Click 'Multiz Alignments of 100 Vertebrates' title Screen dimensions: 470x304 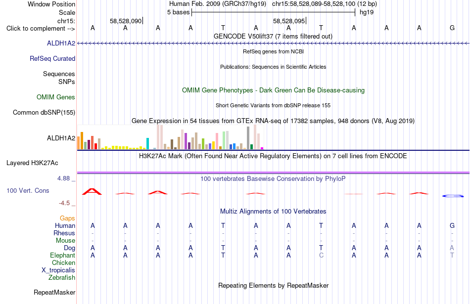coord(273,212)
